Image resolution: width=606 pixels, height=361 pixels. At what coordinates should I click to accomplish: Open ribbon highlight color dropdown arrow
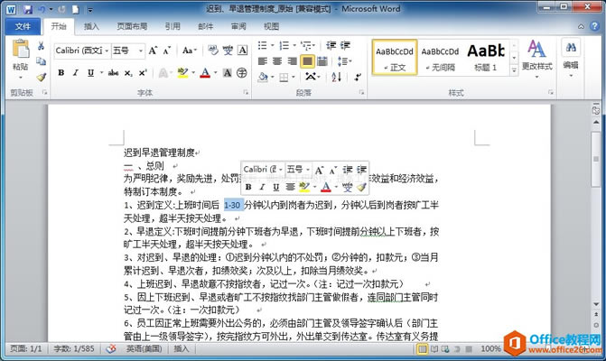(193, 72)
